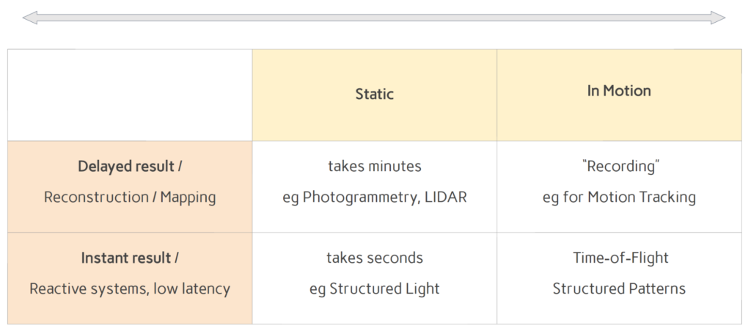Select the "In Motion" column header
Image resolution: width=751 pixels, height=334 pixels.
(619, 91)
